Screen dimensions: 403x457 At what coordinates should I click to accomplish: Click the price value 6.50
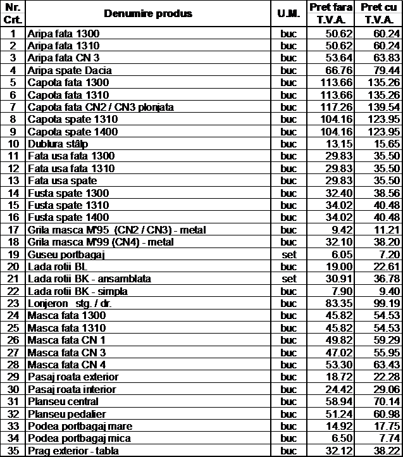342,438
